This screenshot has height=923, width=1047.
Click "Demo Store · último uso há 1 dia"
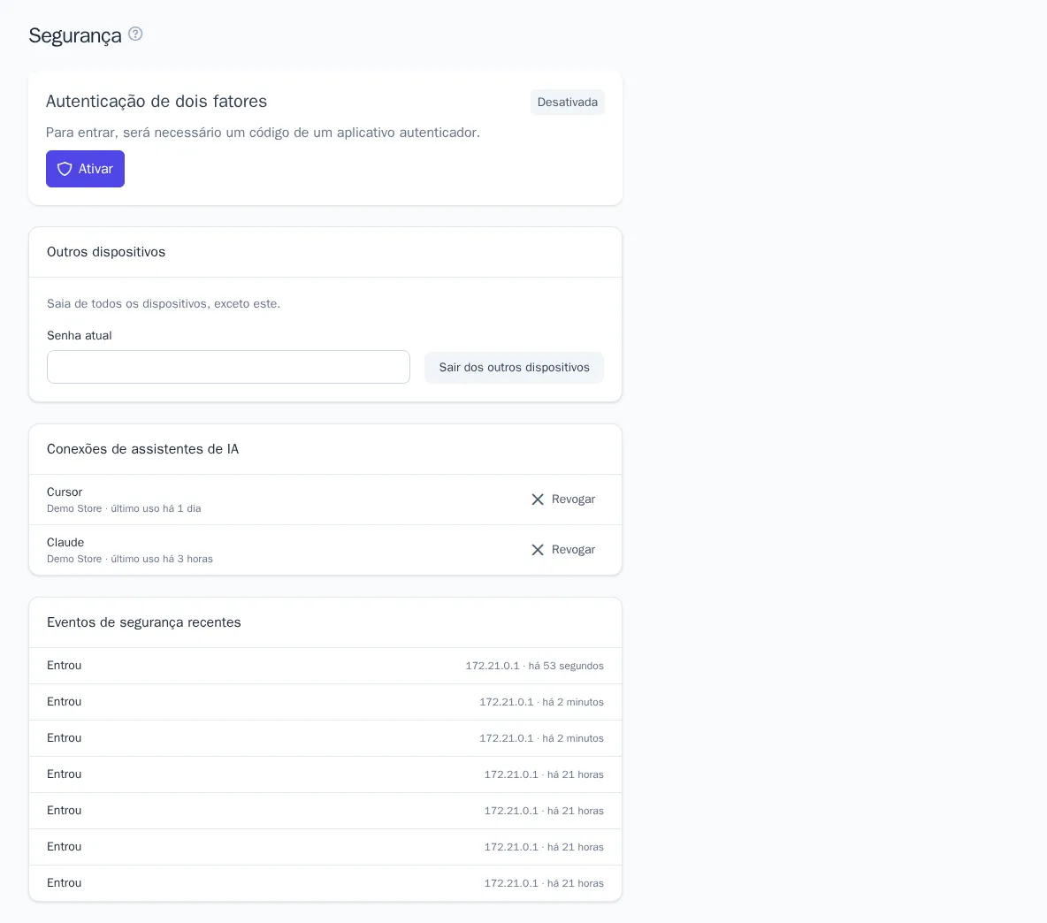click(x=124, y=508)
